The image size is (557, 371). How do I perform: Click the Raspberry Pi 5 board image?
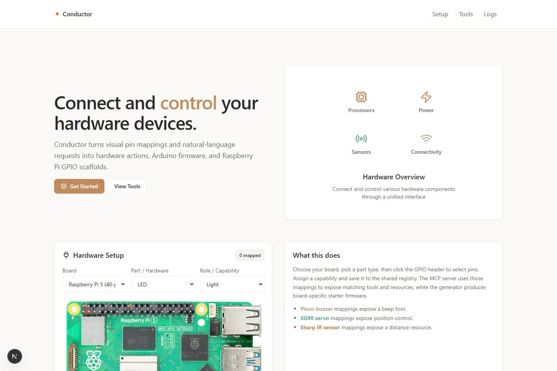164,336
